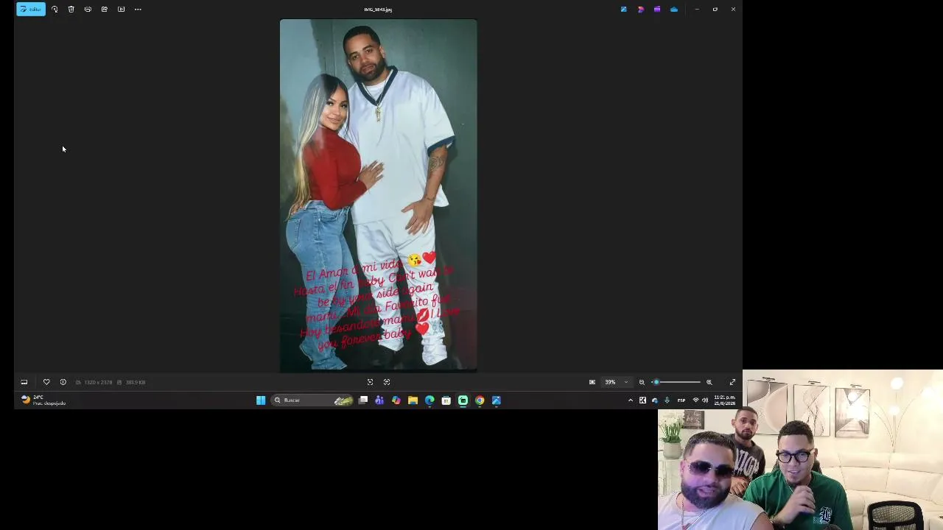Zoom out with the minus magnifier icon
This screenshot has height=530, width=943.
642,382
